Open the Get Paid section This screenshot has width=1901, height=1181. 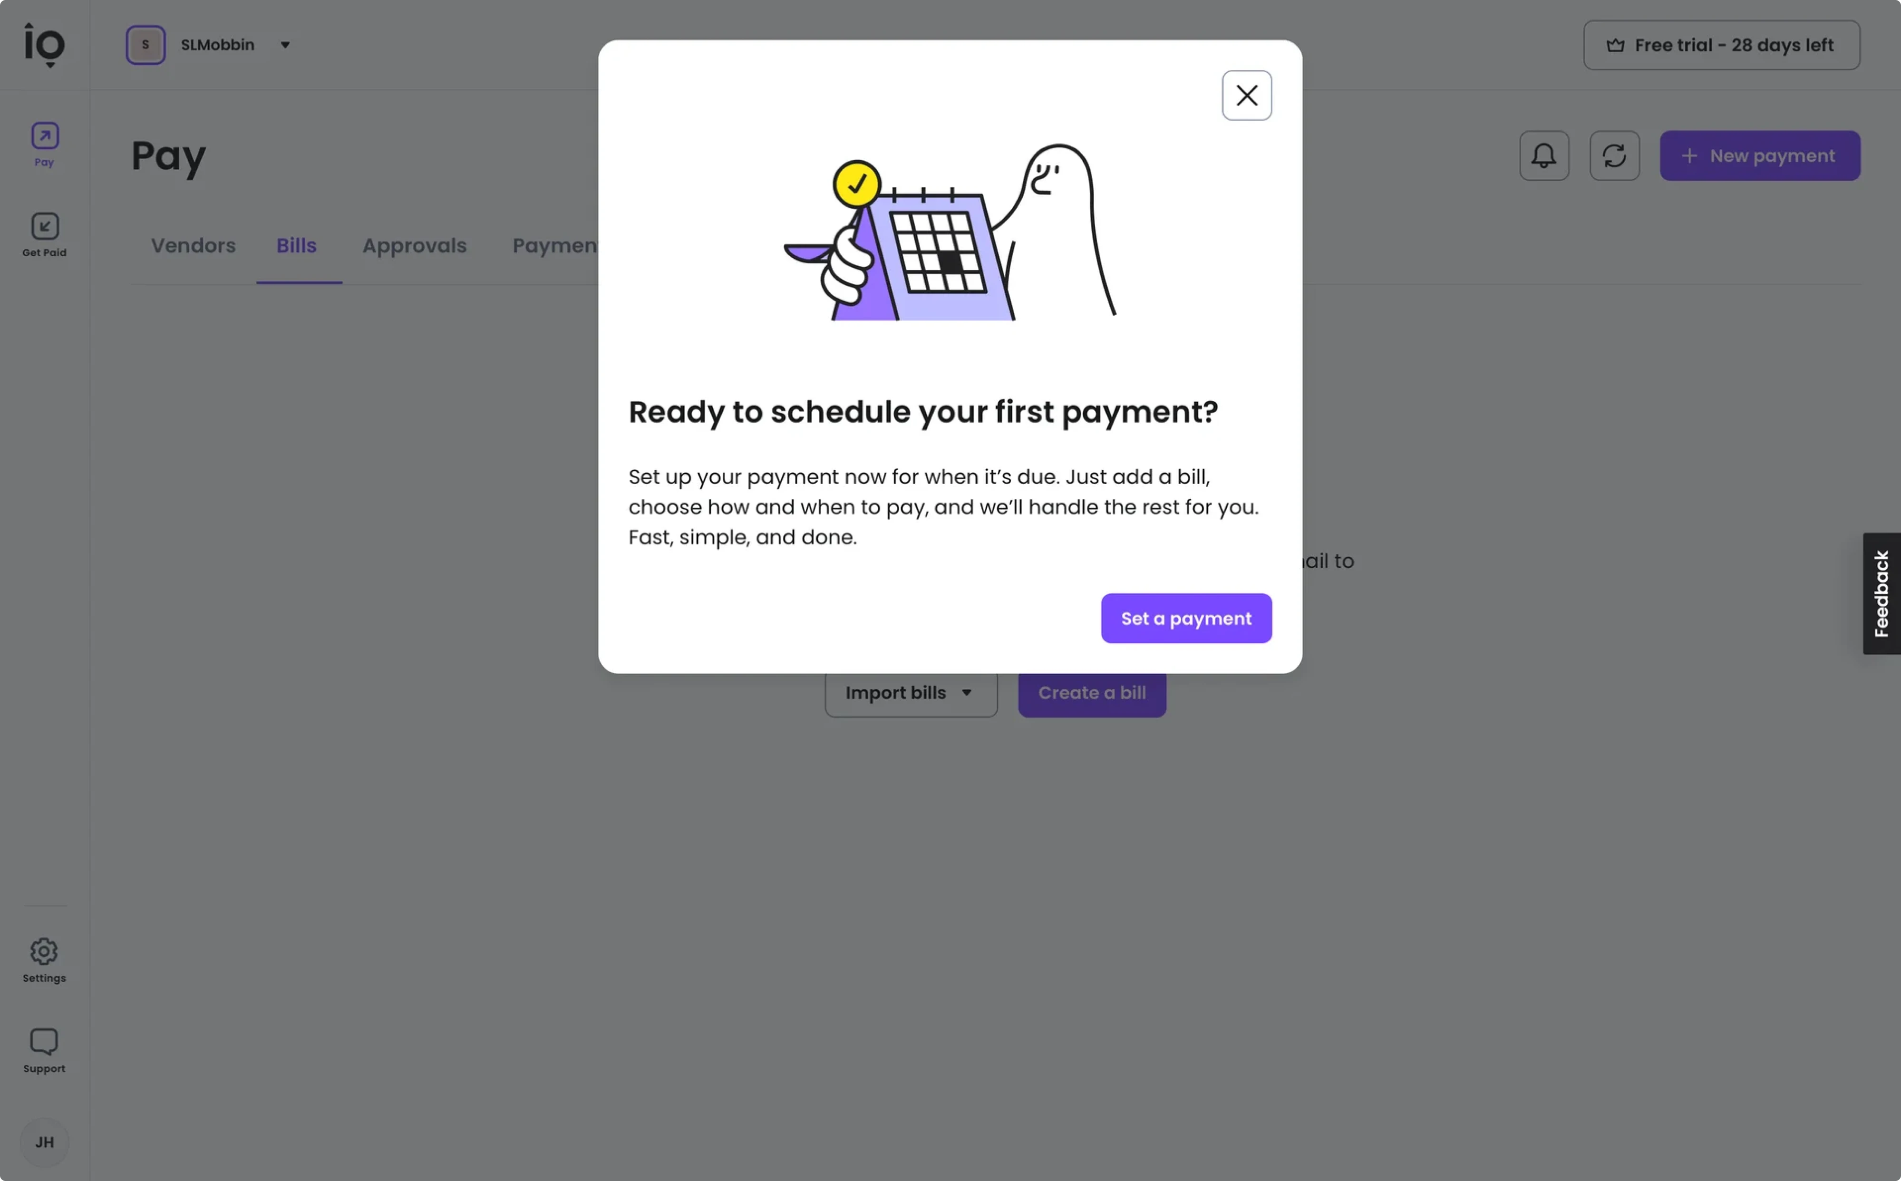44,233
